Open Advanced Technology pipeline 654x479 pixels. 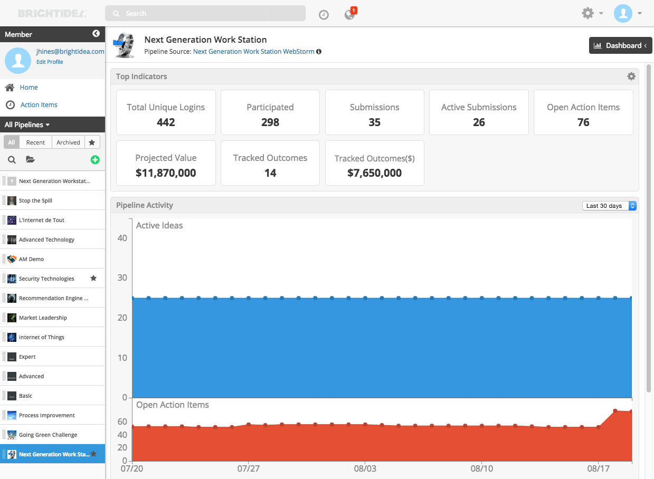(x=53, y=240)
